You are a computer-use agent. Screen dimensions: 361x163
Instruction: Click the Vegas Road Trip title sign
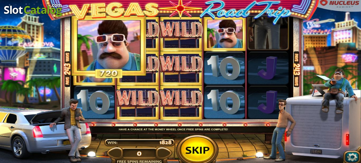click(x=180, y=10)
